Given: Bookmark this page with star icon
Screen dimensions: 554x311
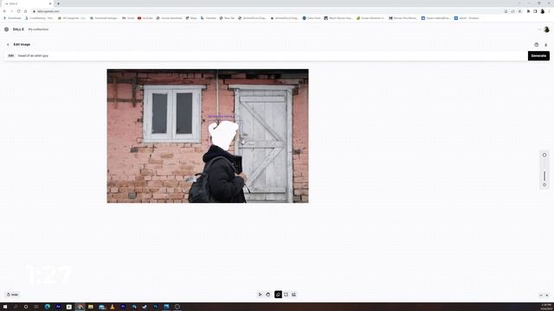Looking at the screenshot, I should tap(519, 11).
